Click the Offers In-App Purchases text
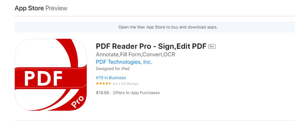Viewport: 295px width, 121px height. pyautogui.click(x=136, y=93)
